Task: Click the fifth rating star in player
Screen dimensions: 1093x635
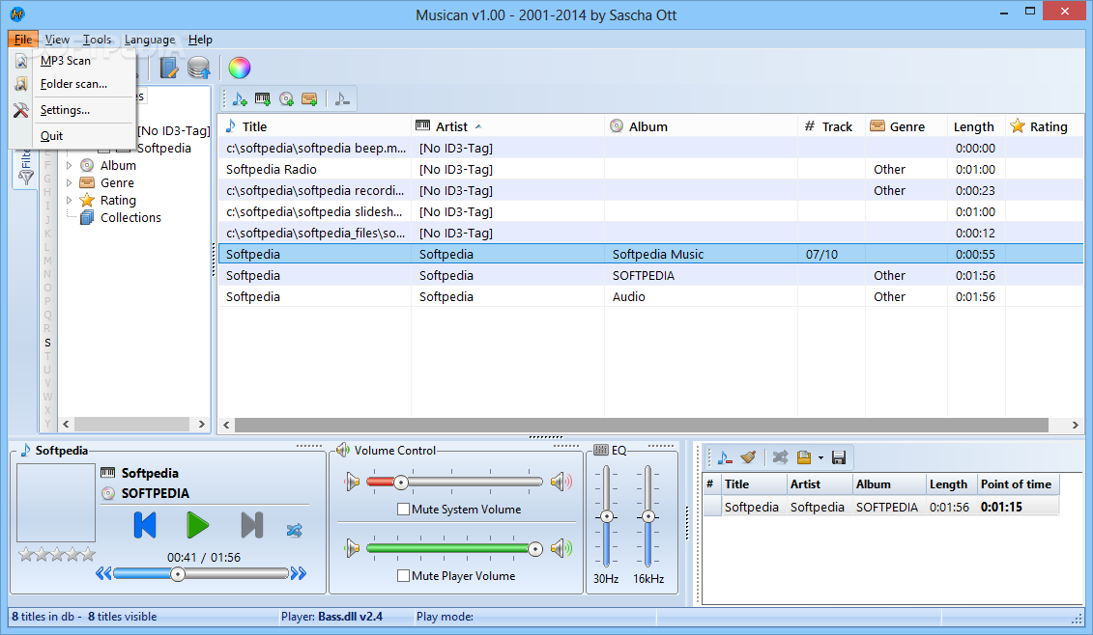Action: (88, 554)
